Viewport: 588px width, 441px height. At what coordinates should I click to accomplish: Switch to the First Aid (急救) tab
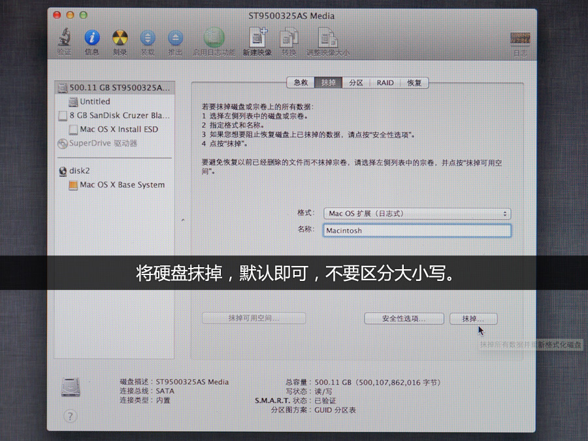pyautogui.click(x=301, y=82)
